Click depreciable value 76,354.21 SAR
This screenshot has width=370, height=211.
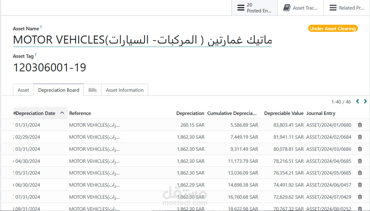click(x=289, y=173)
